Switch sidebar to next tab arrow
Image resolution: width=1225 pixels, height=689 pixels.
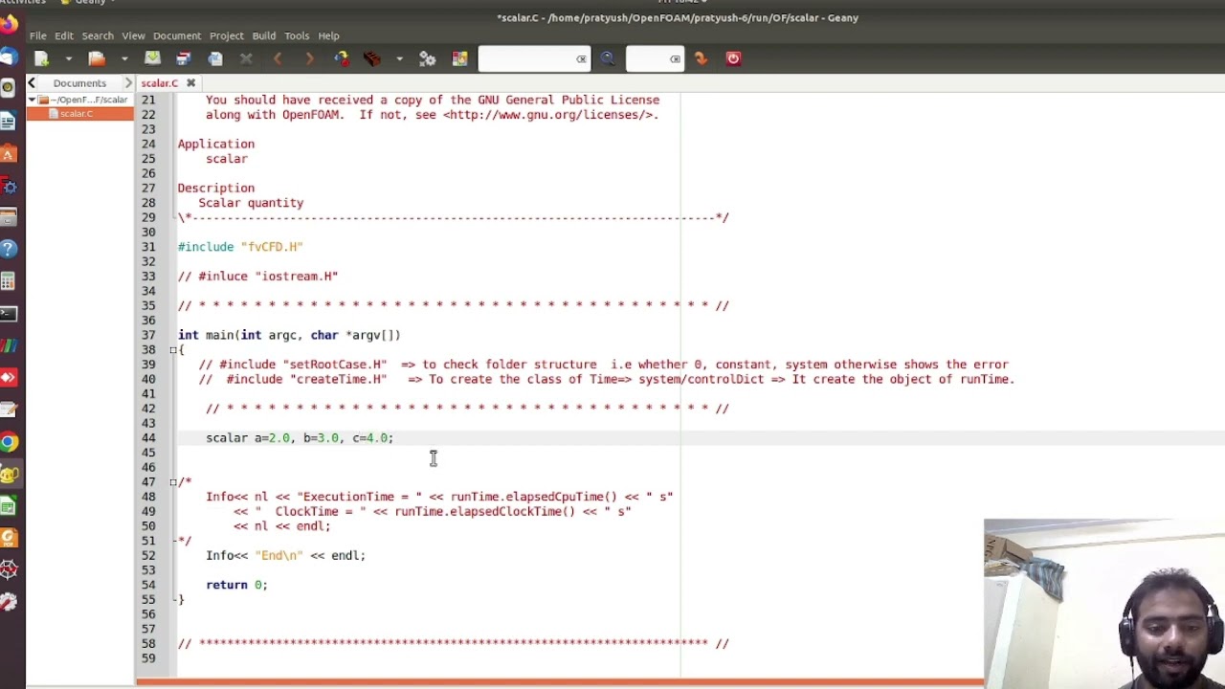coord(128,83)
